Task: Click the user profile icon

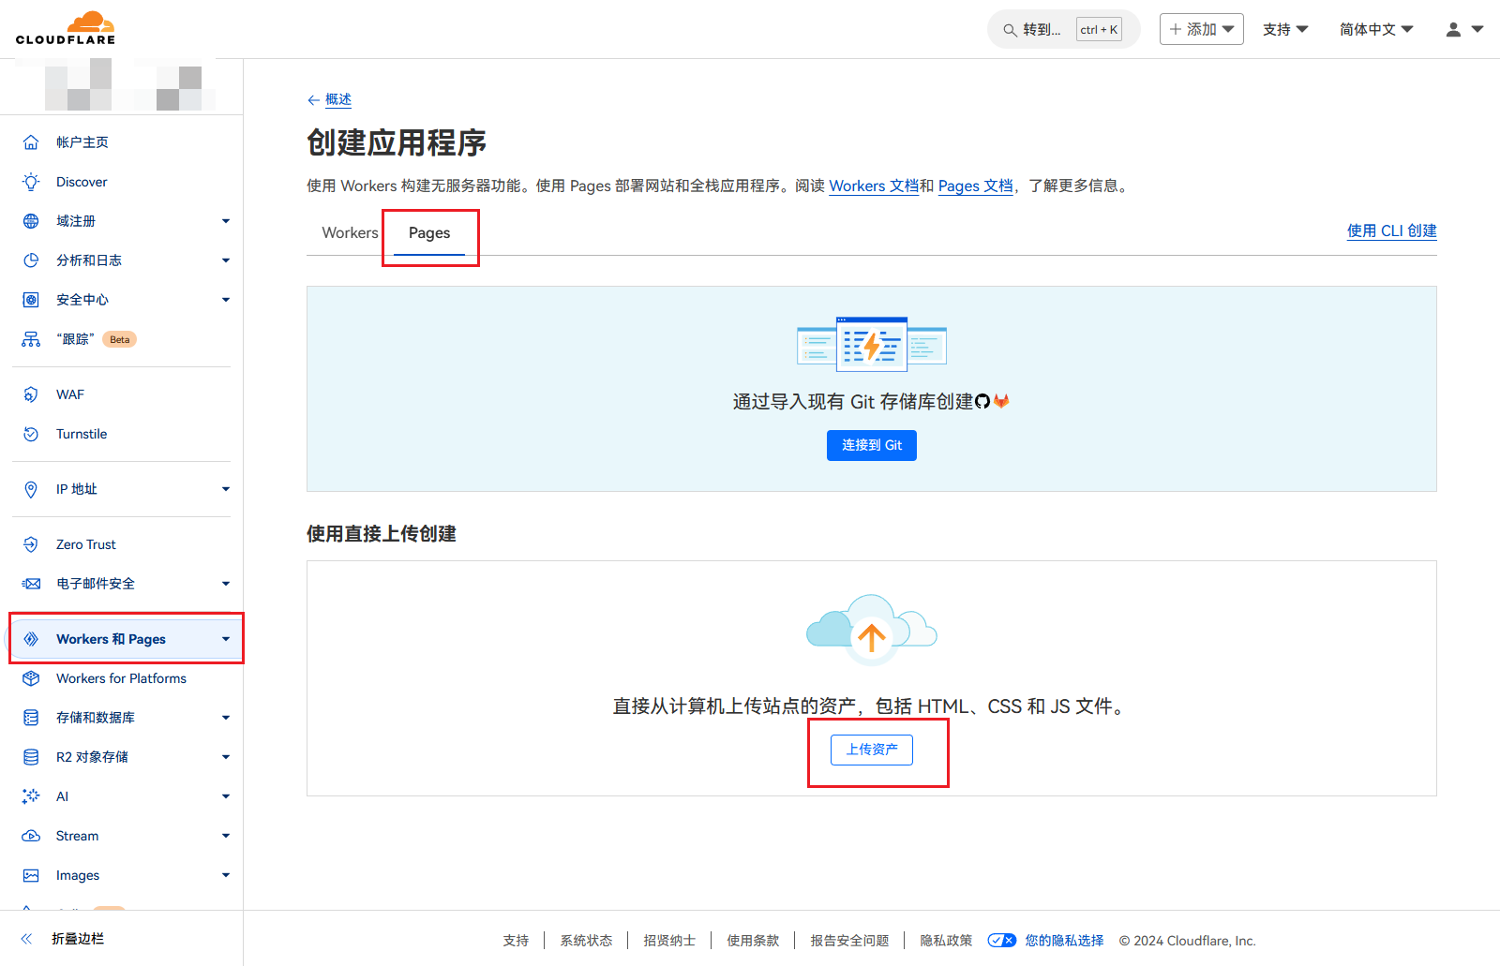Action: point(1453,30)
